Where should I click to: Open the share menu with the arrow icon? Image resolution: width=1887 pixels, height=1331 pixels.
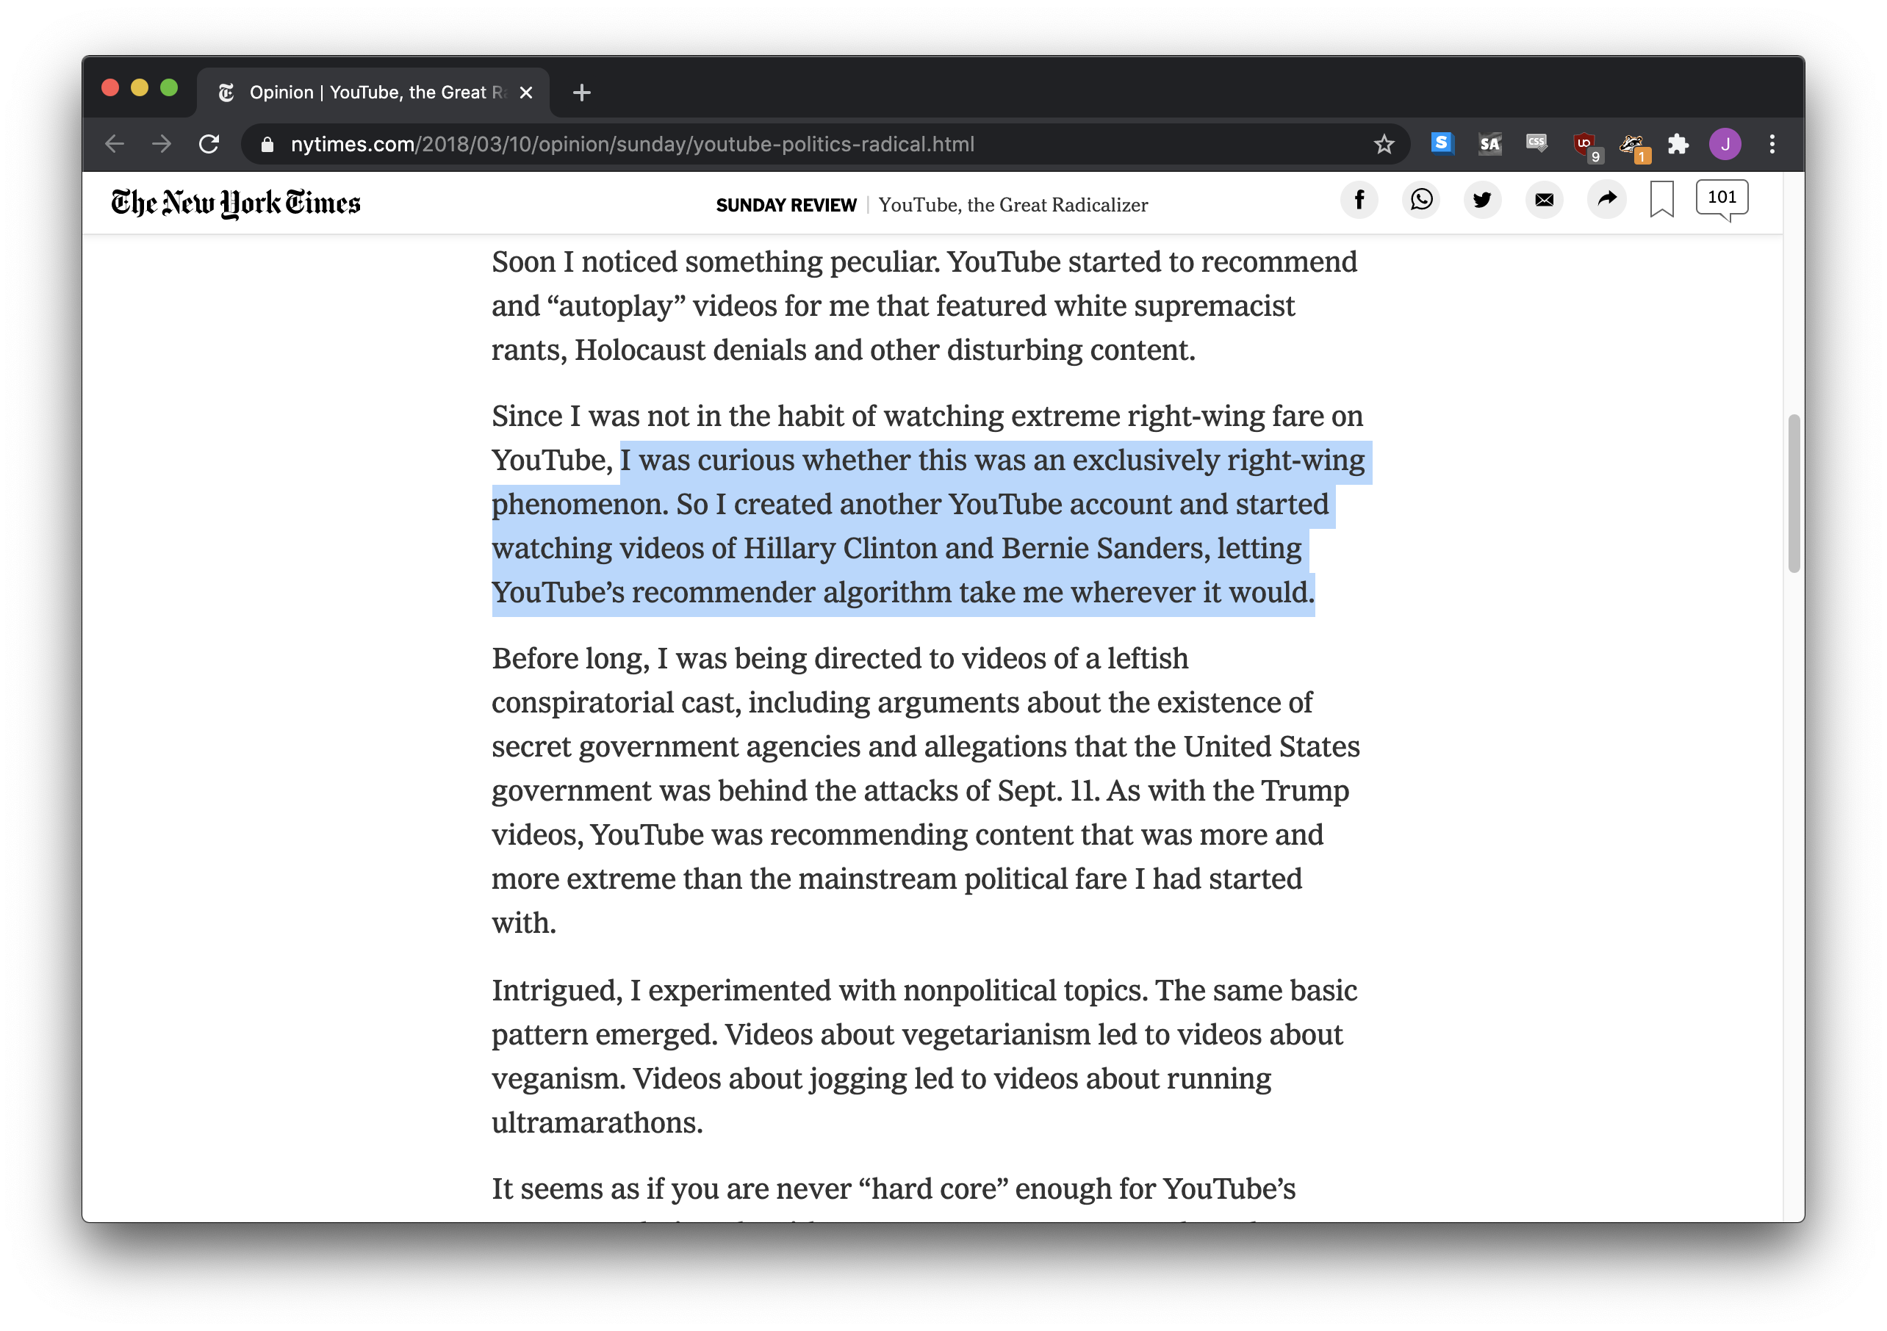pyautogui.click(x=1607, y=200)
